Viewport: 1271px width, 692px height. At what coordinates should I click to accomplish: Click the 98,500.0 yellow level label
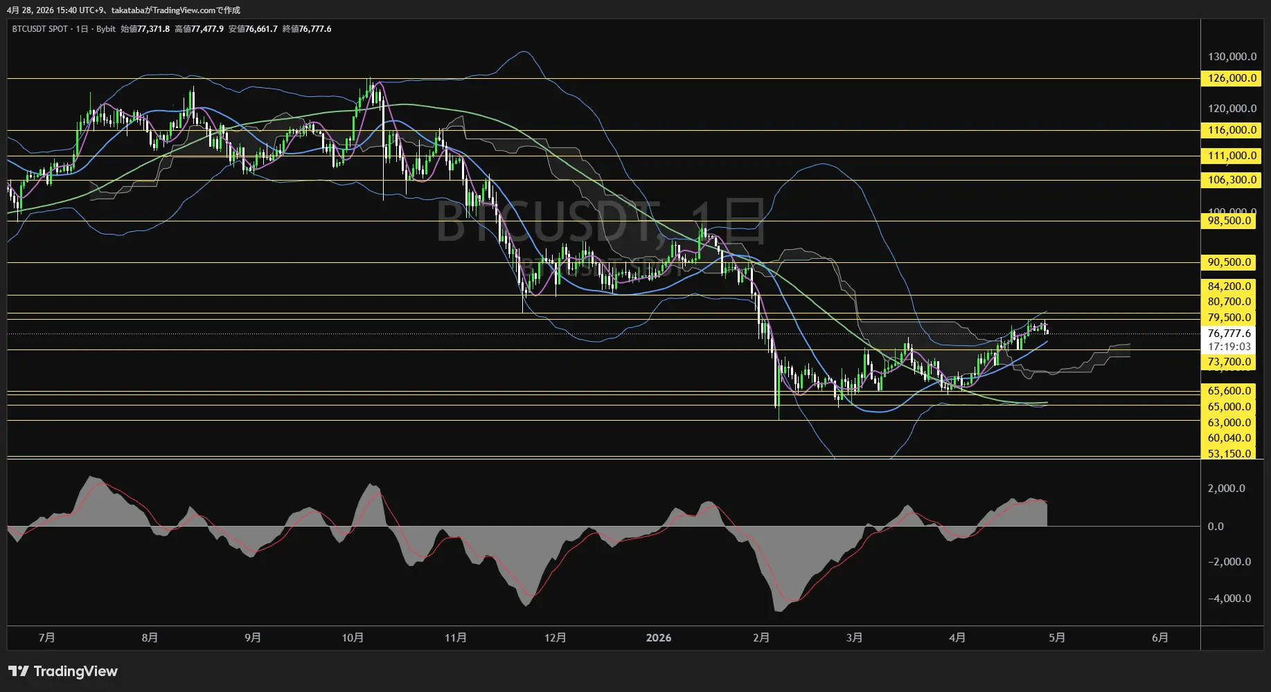[1229, 221]
